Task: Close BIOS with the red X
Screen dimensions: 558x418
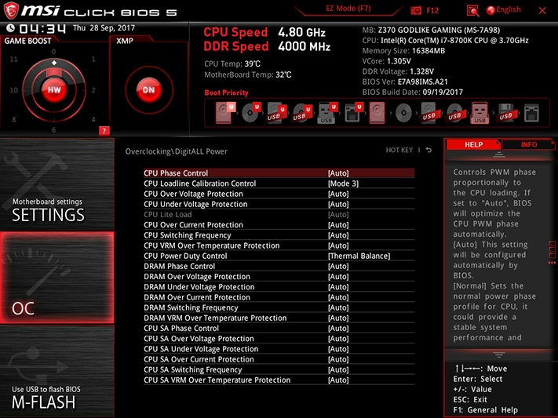Action: [x=542, y=11]
